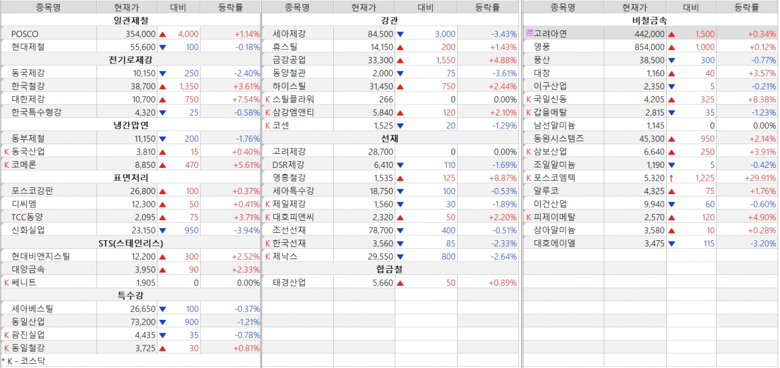The width and height of the screenshot is (780, 368).
Task: Click the K marker next to 국일신동
Action: [528, 99]
